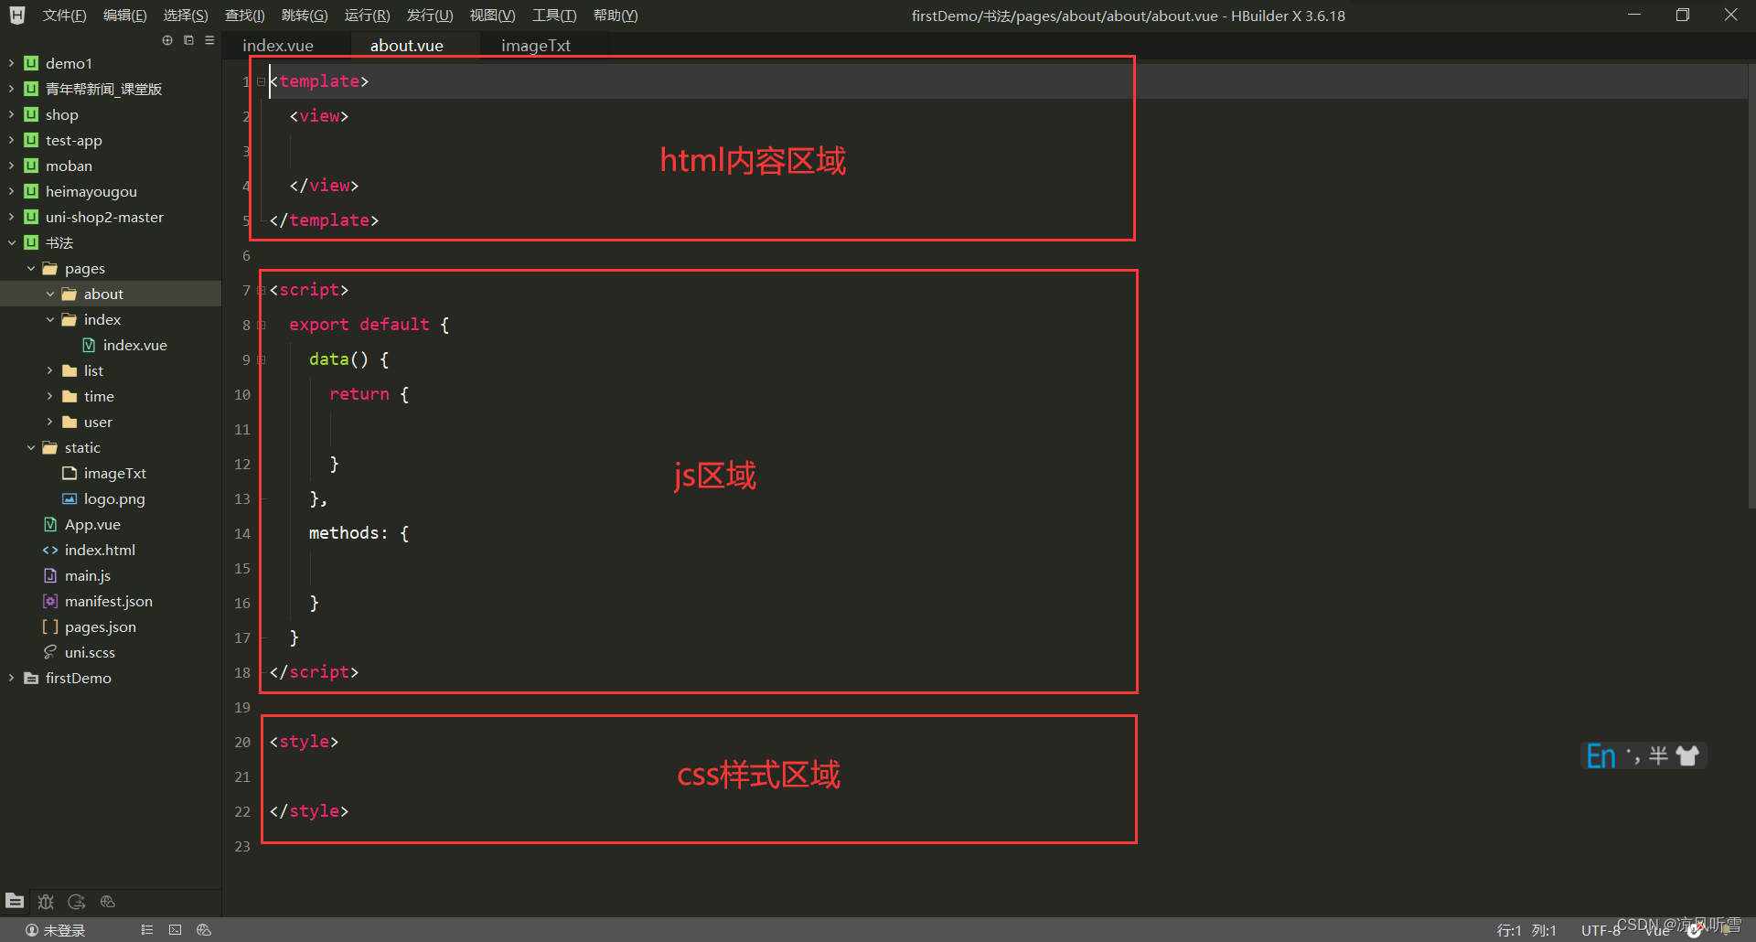Switch to the index.vue tab

(278, 46)
